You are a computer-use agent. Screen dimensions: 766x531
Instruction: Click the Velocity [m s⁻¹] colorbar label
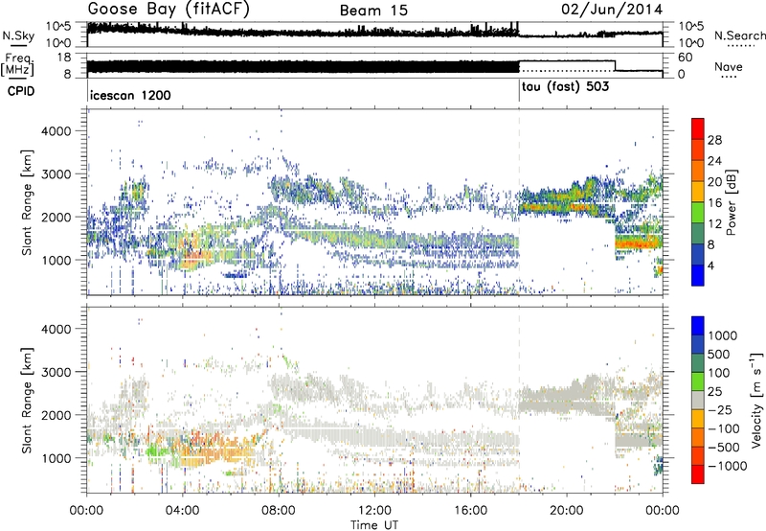(x=756, y=400)
